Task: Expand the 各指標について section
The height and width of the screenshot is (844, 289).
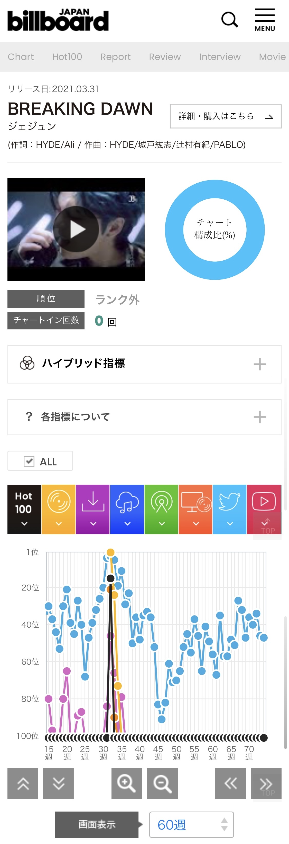Action: coord(144,417)
